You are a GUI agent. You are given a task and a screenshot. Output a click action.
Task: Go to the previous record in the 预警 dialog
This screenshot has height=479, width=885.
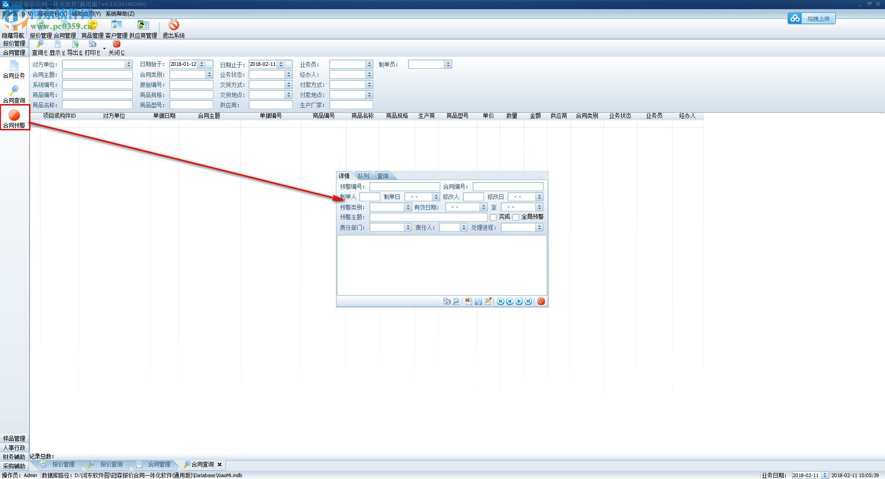coord(510,301)
